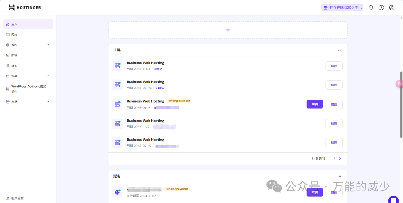Image resolution: width=403 pixels, height=203 pixels.
Task: Collapse the 主机 section chevron
Action: point(340,50)
